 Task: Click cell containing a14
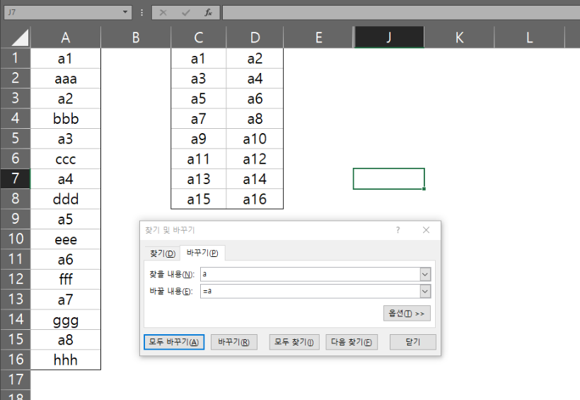coord(255,179)
